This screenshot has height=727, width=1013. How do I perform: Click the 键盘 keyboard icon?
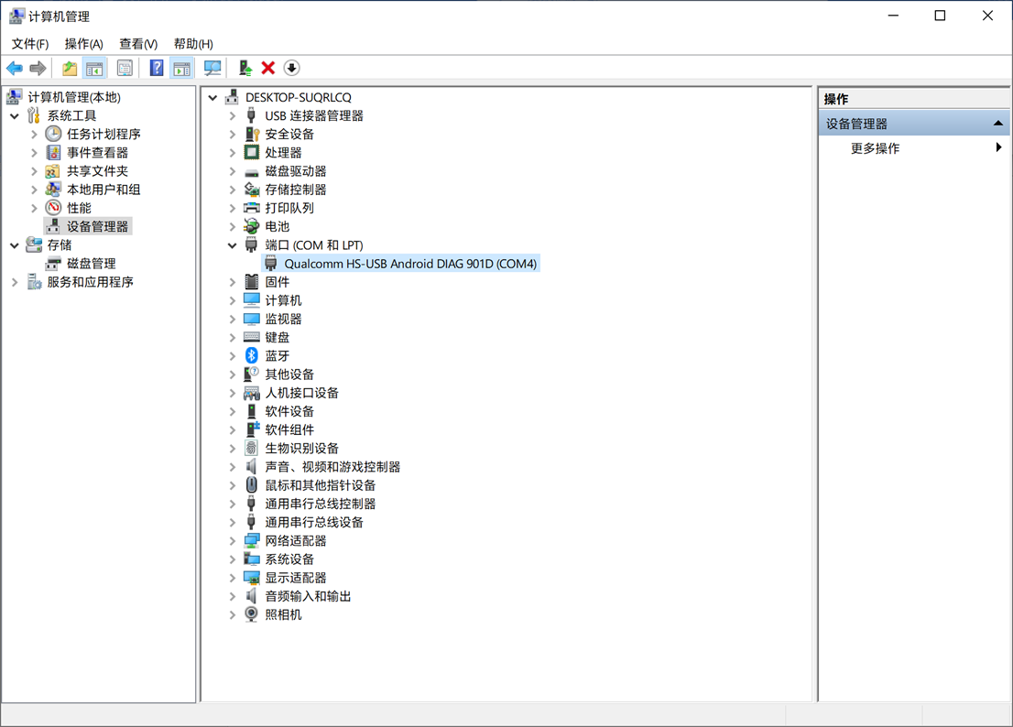coord(251,337)
